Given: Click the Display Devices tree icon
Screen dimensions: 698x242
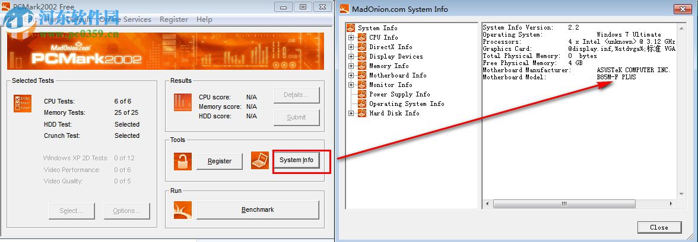Looking at the screenshot, I should (x=362, y=56).
